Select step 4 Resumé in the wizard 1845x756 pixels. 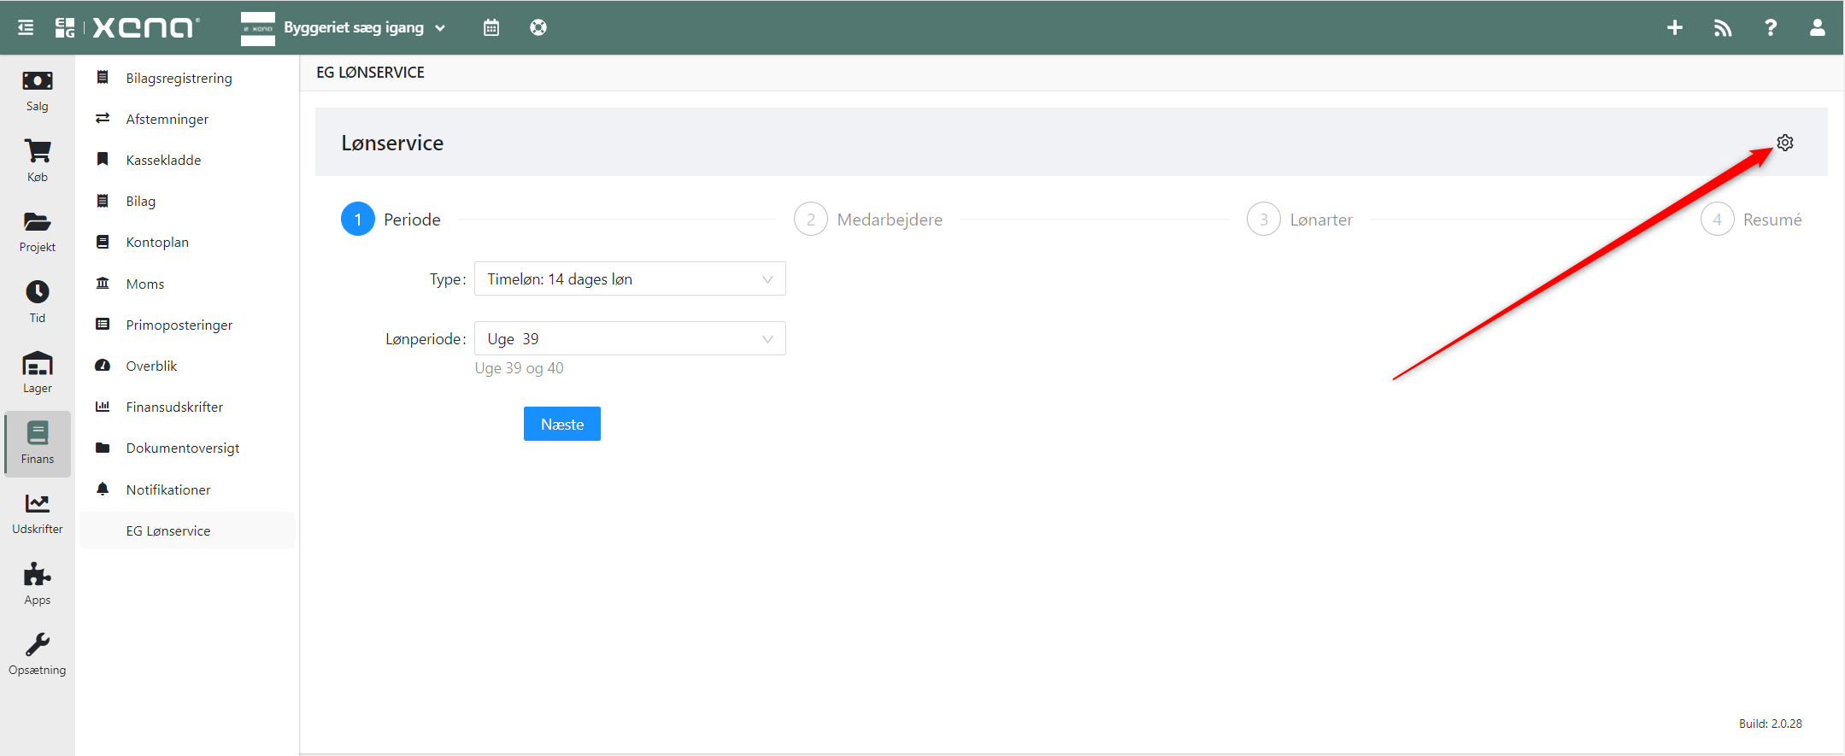1752,220
